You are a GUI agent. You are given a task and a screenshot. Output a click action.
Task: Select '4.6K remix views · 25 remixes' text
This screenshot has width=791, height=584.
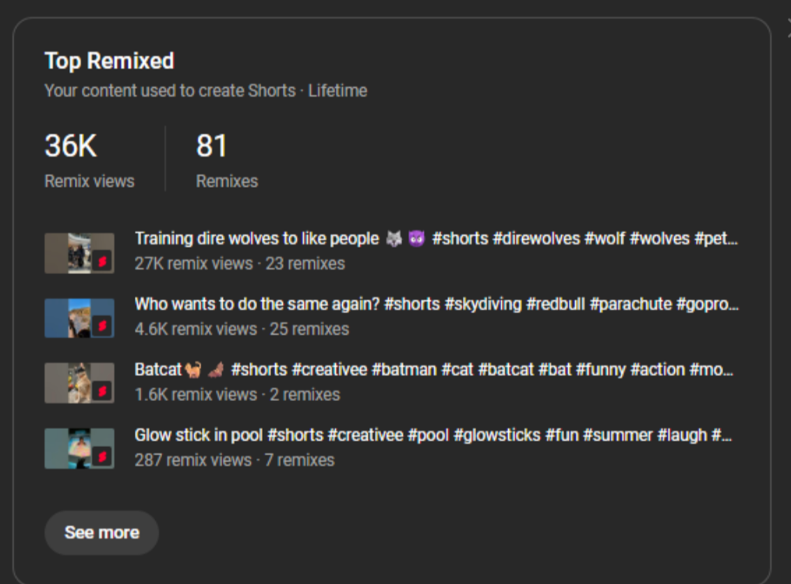pos(242,329)
